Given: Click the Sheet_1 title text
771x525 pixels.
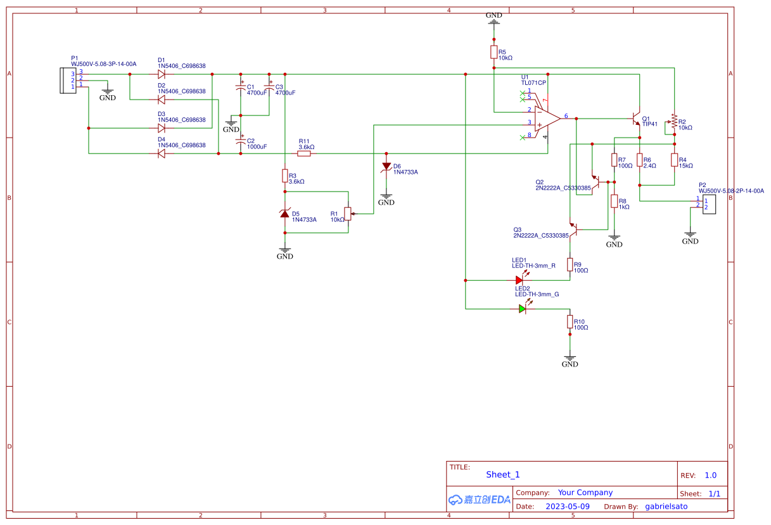Looking at the screenshot, I should (x=502, y=474).
